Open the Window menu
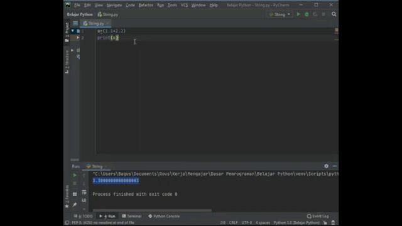 click(198, 5)
